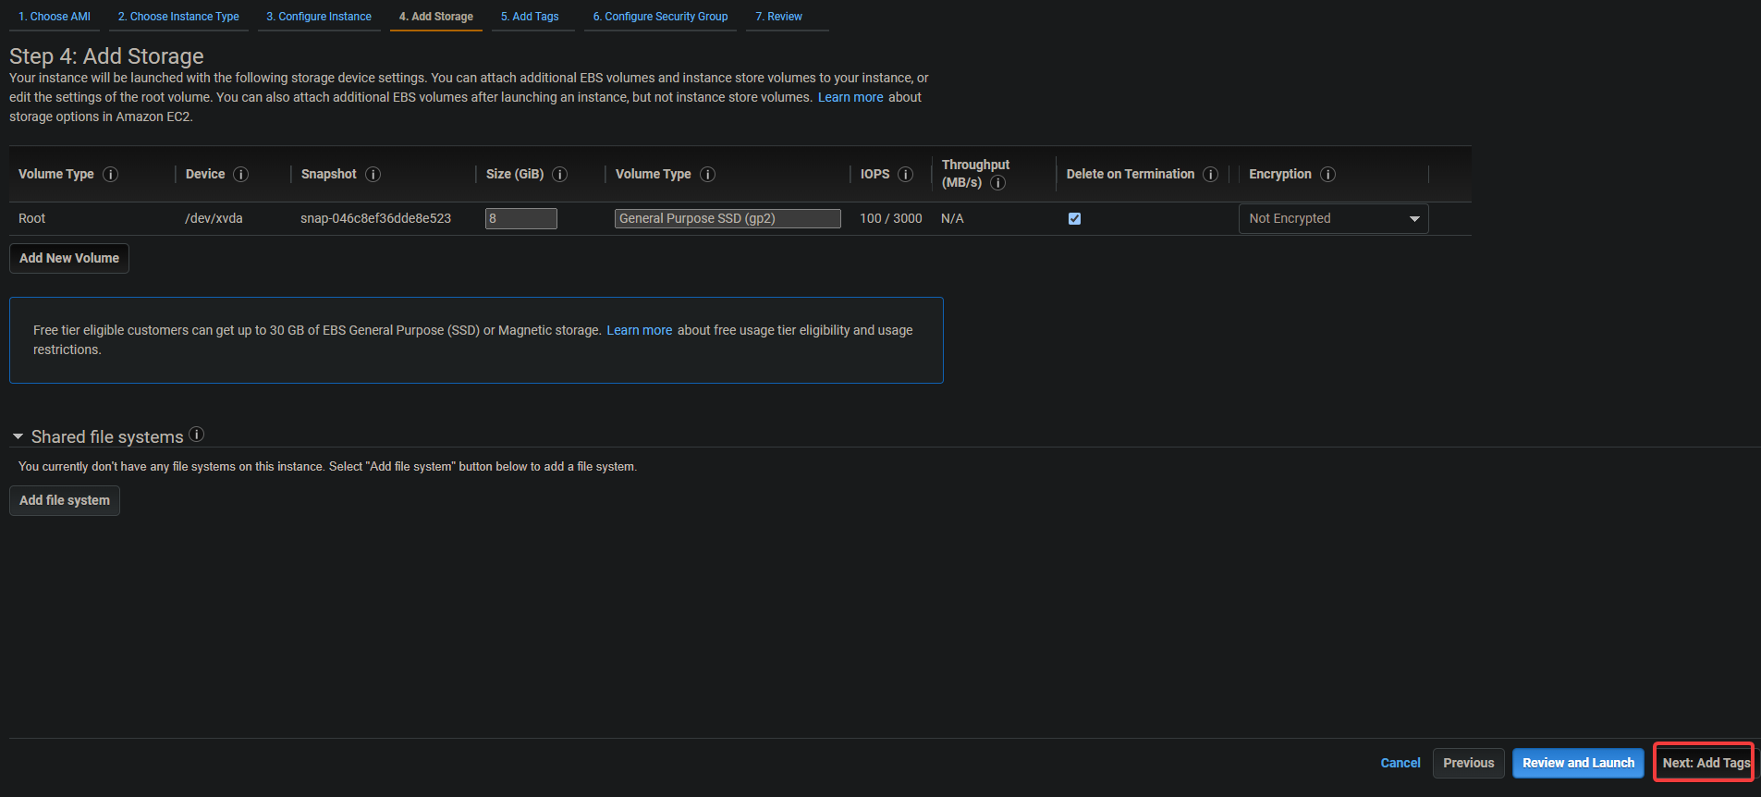
Task: Click the Cancel link
Action: pos(1400,764)
